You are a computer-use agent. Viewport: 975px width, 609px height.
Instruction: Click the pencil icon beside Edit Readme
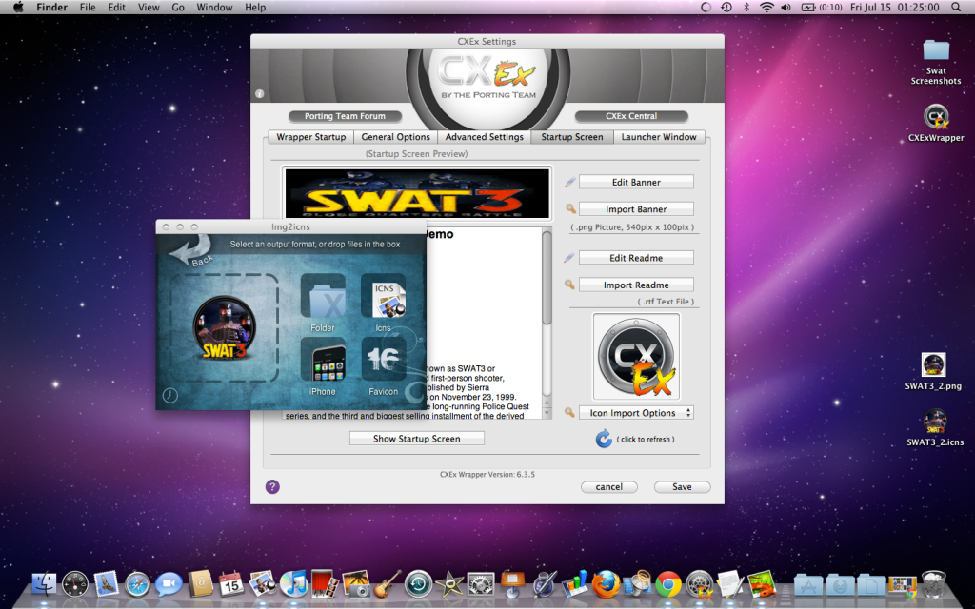569,258
